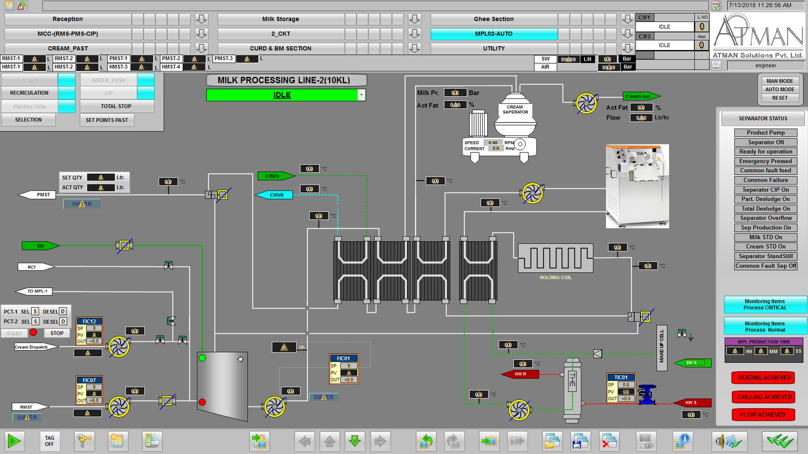Click the RCT line manual valve icon

pos(168,266)
